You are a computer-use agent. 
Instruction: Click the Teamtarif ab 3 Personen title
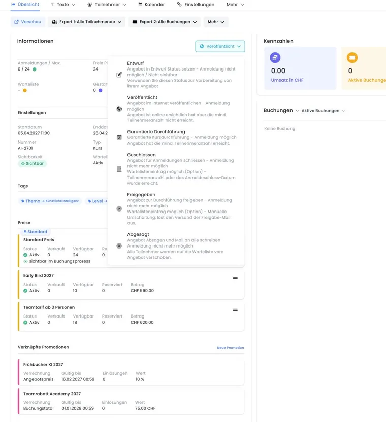49,307
